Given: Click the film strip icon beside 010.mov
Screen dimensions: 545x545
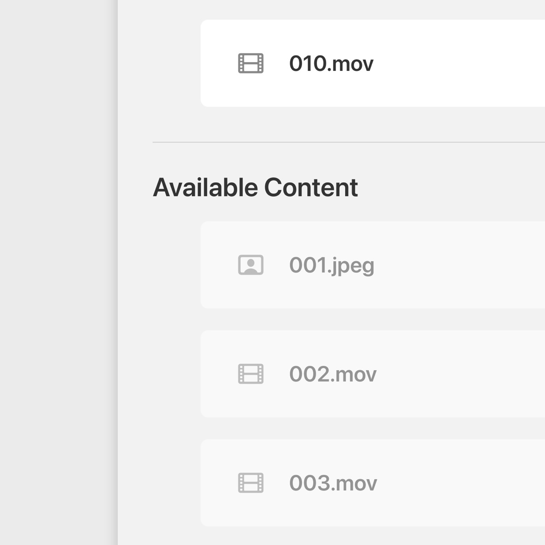Looking at the screenshot, I should tap(251, 63).
